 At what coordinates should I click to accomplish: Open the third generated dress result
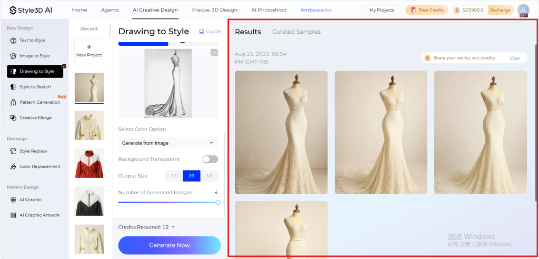coord(481,133)
